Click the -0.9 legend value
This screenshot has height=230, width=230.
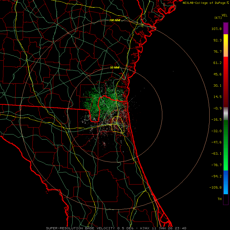click(x=217, y=108)
